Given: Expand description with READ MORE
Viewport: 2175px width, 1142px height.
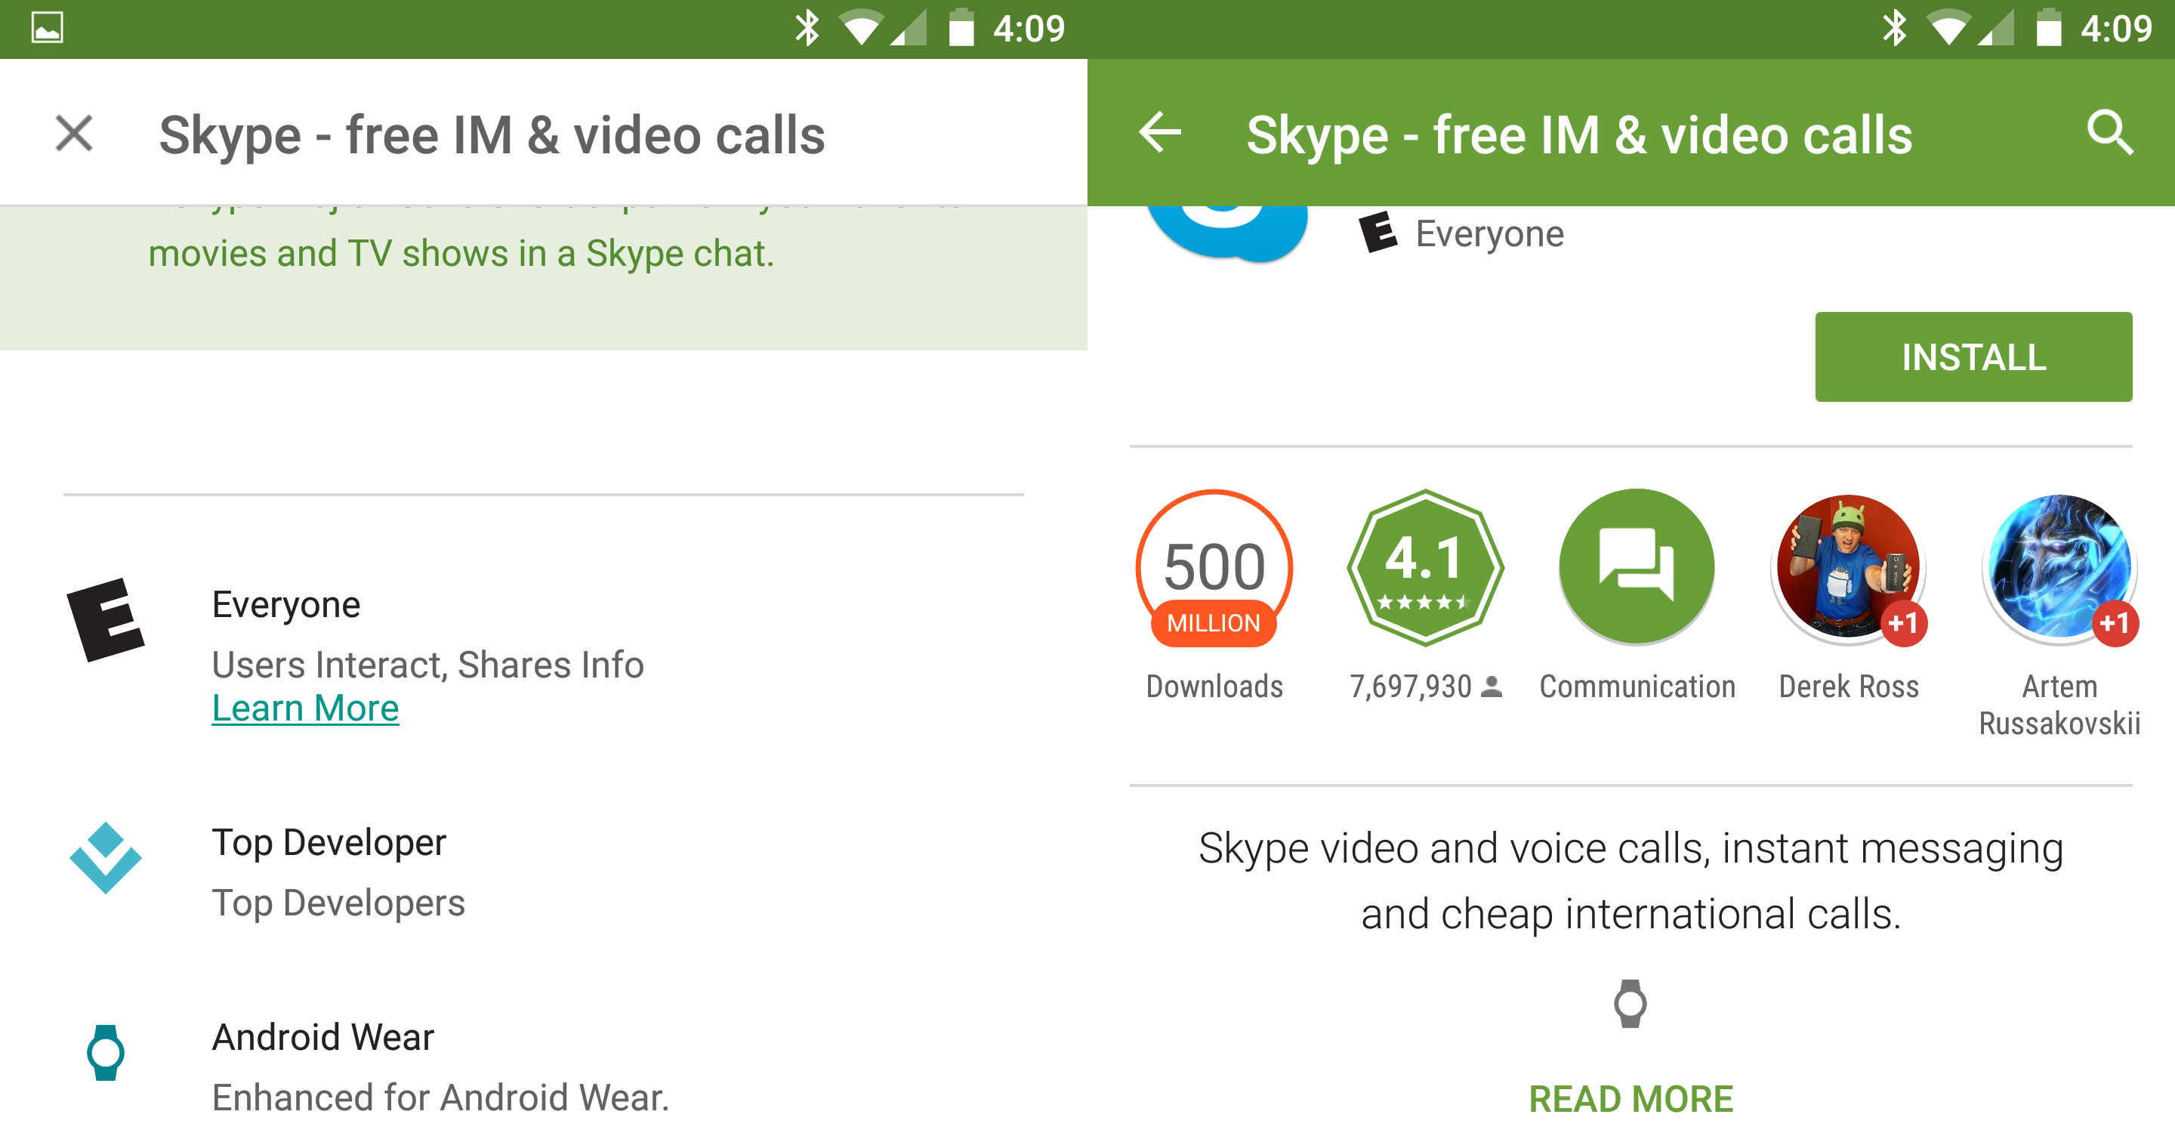Looking at the screenshot, I should point(1630,1098).
